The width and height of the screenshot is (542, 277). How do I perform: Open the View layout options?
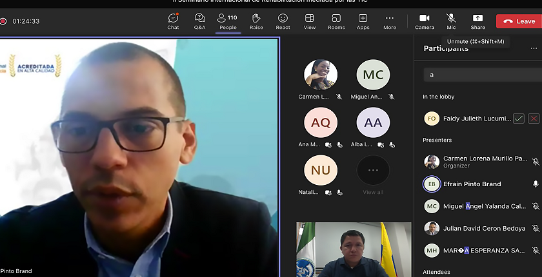point(309,21)
